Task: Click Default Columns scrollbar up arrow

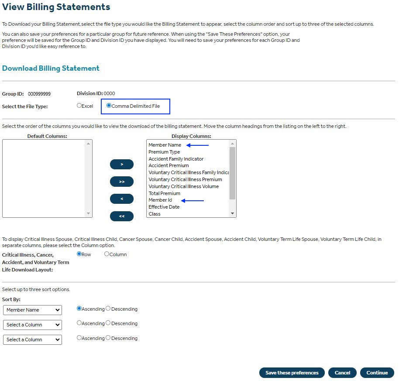Action: click(88, 144)
